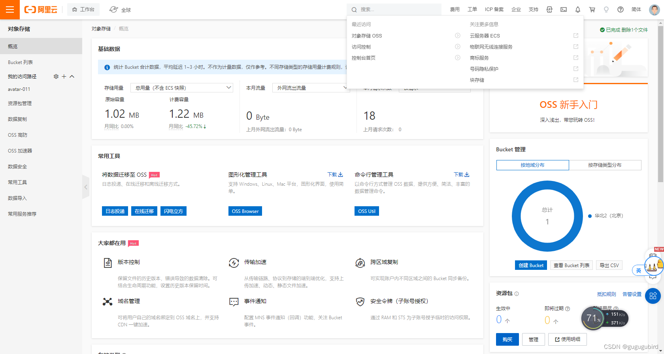
Task: Open 块存储 external link icon
Action: click(x=576, y=80)
